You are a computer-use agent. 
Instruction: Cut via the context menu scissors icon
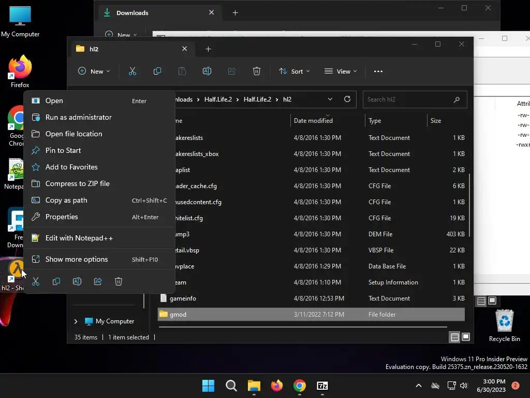pos(36,281)
